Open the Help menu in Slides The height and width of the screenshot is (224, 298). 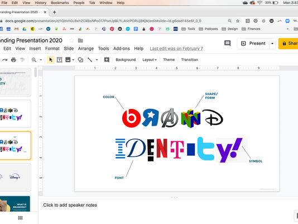point(139,49)
